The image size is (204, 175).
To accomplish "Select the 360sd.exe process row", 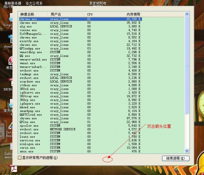I will pos(81,89).
